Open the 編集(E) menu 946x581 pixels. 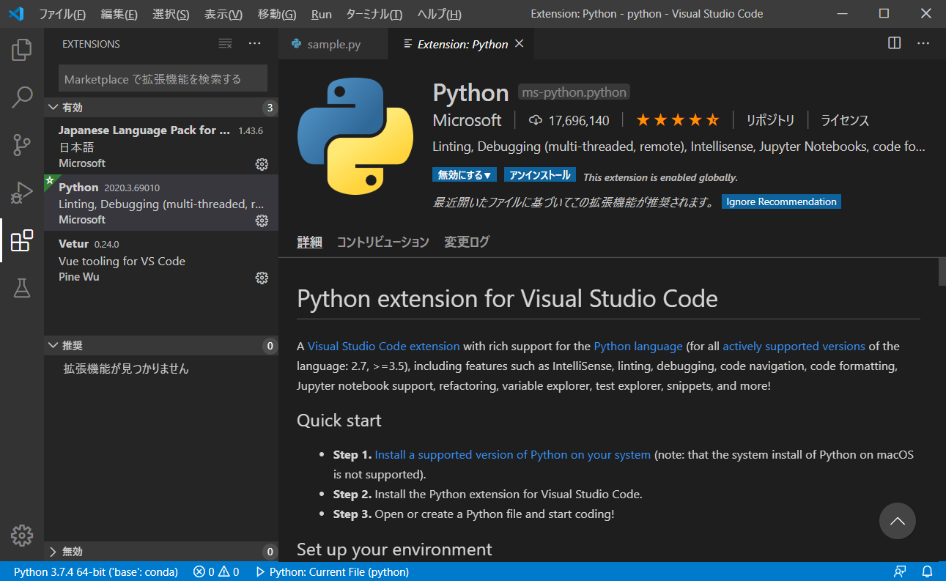[119, 14]
